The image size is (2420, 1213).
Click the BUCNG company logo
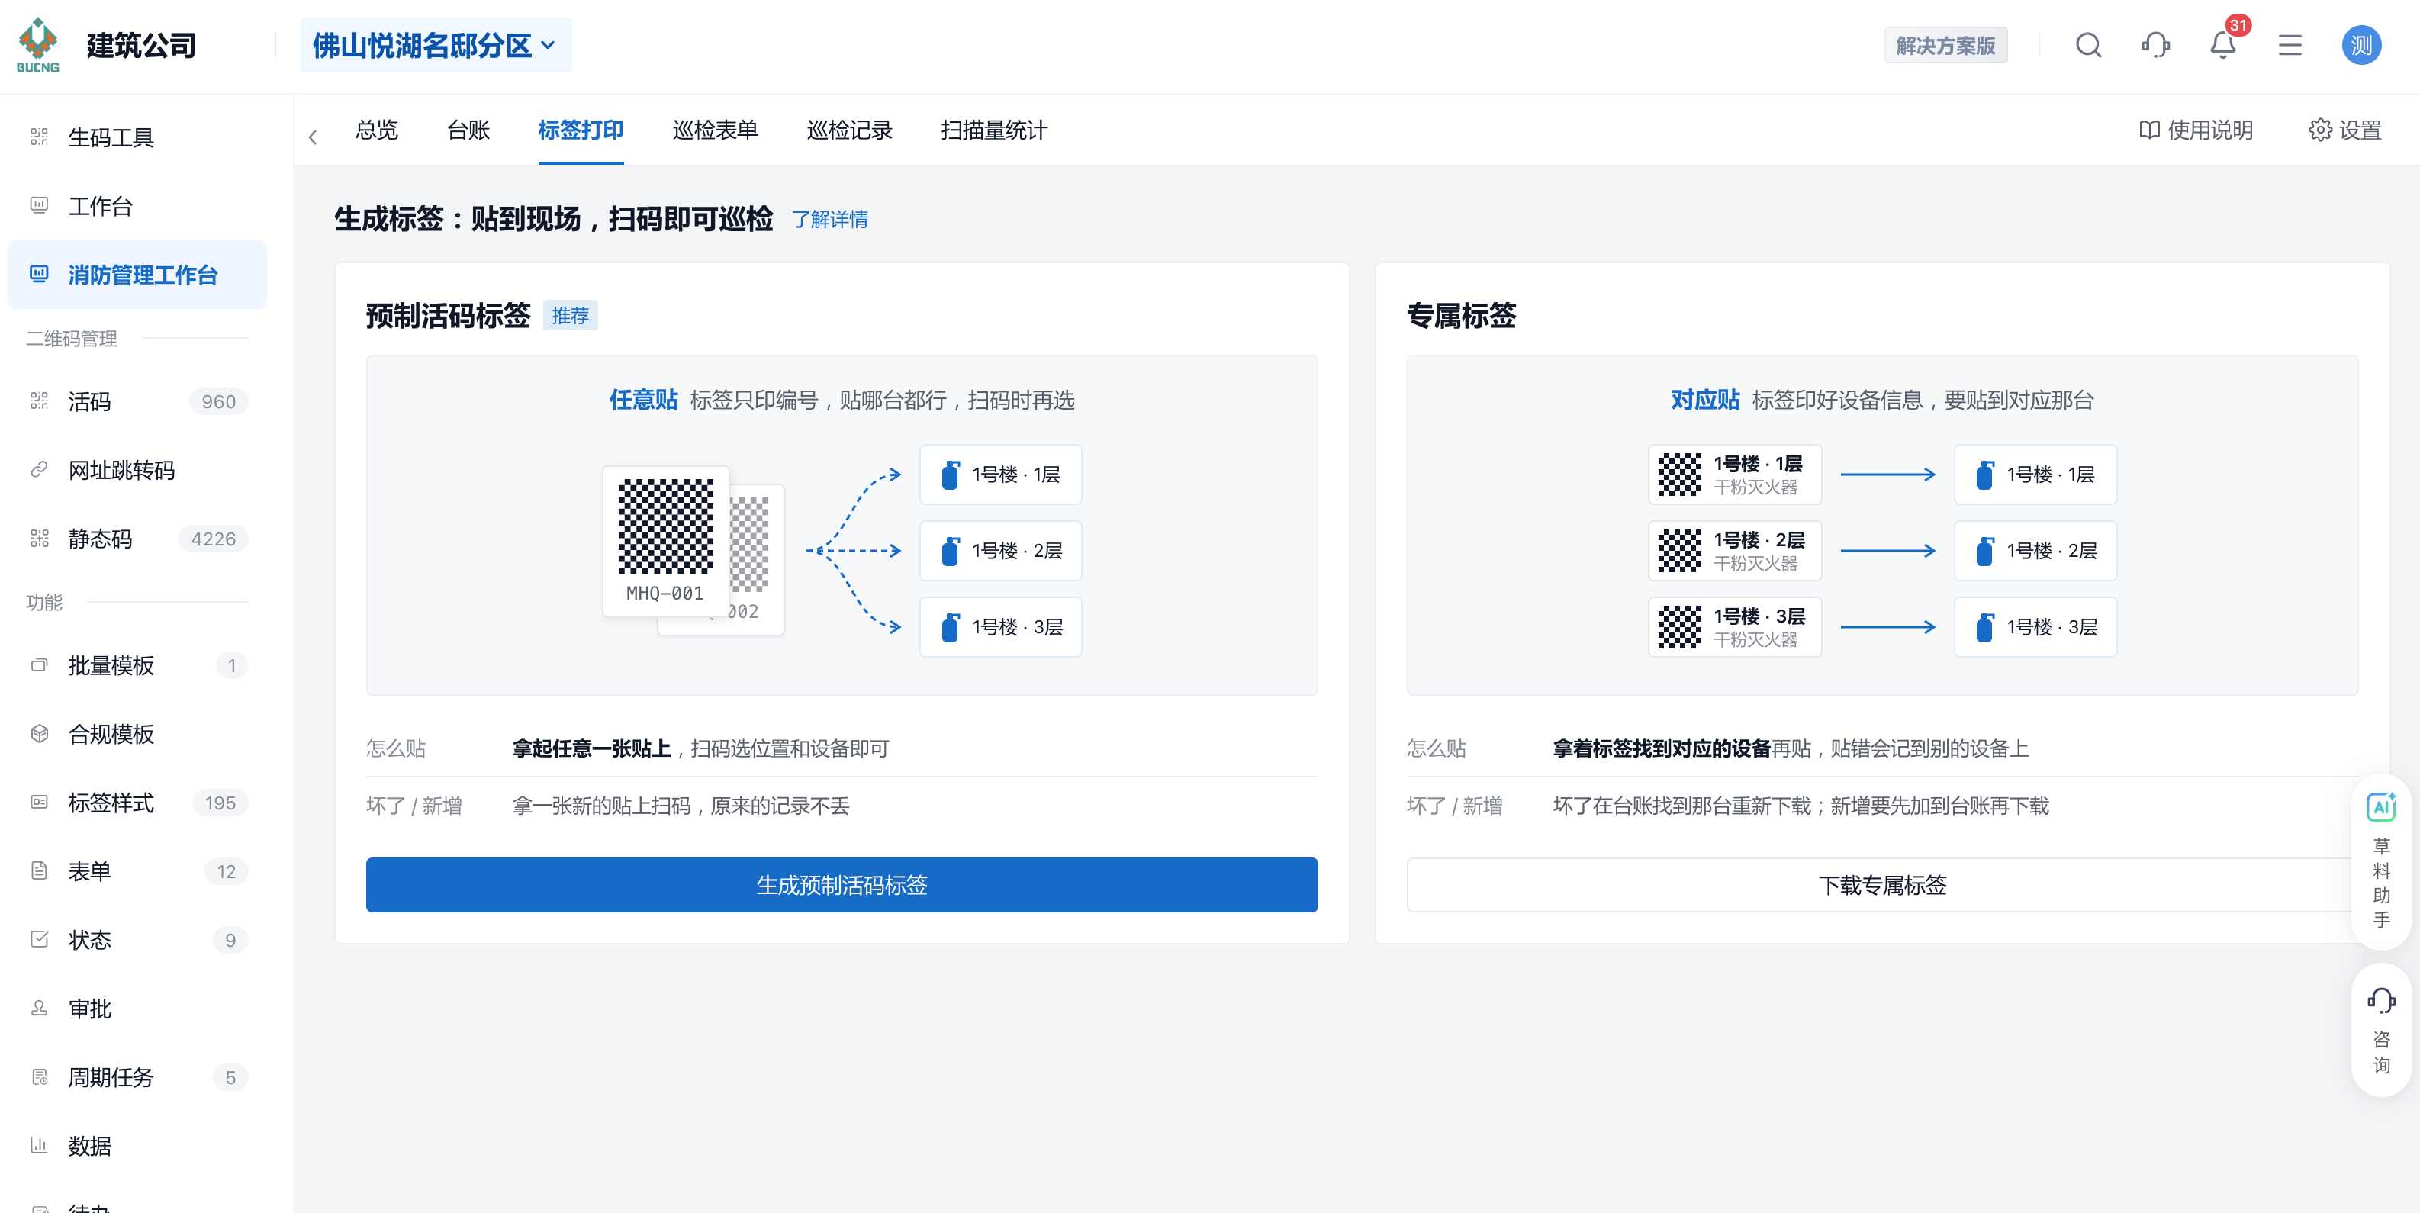[x=37, y=45]
